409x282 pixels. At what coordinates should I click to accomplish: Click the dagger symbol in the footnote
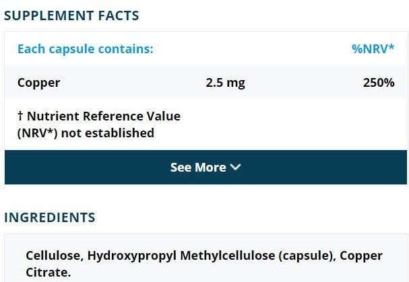coord(20,116)
